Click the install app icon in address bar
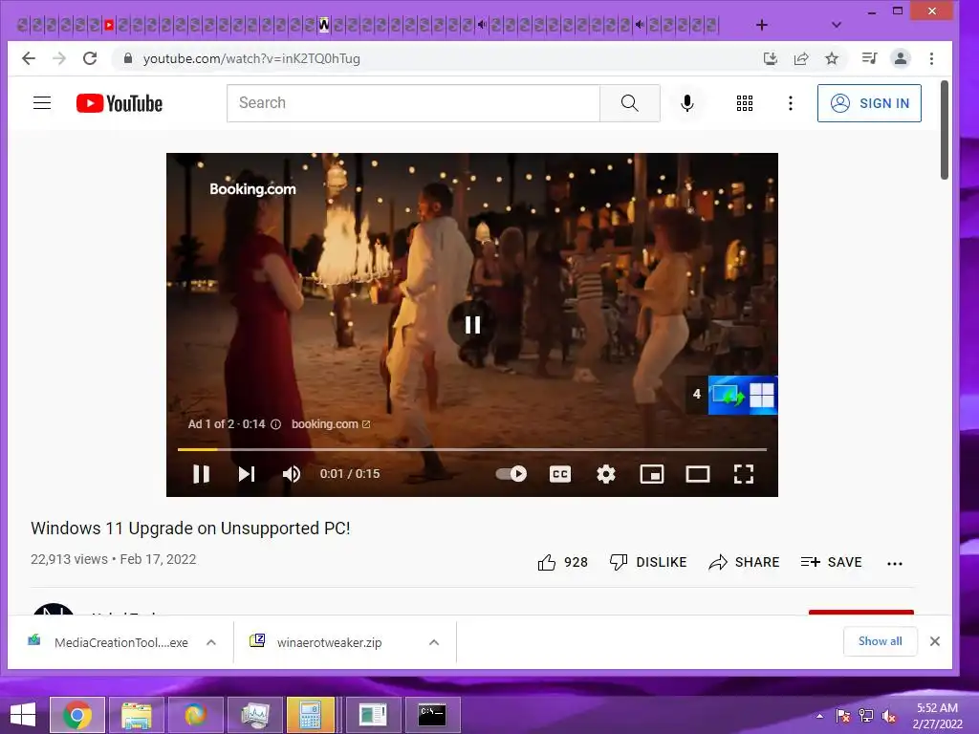979x734 pixels. [x=771, y=58]
